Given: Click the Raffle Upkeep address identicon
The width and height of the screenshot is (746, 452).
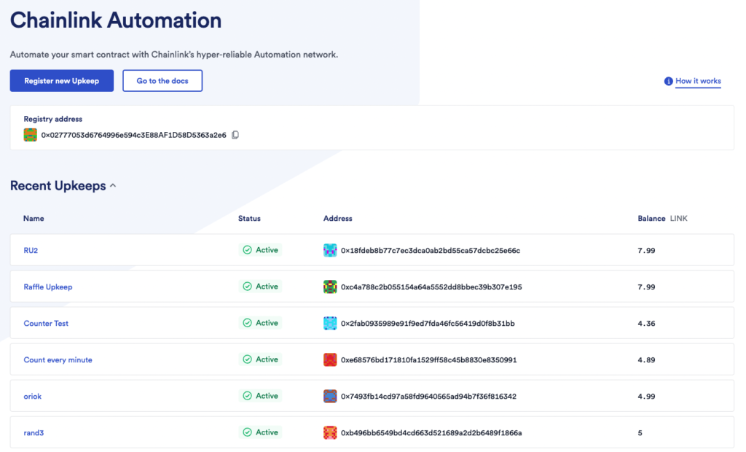Looking at the screenshot, I should tap(330, 287).
